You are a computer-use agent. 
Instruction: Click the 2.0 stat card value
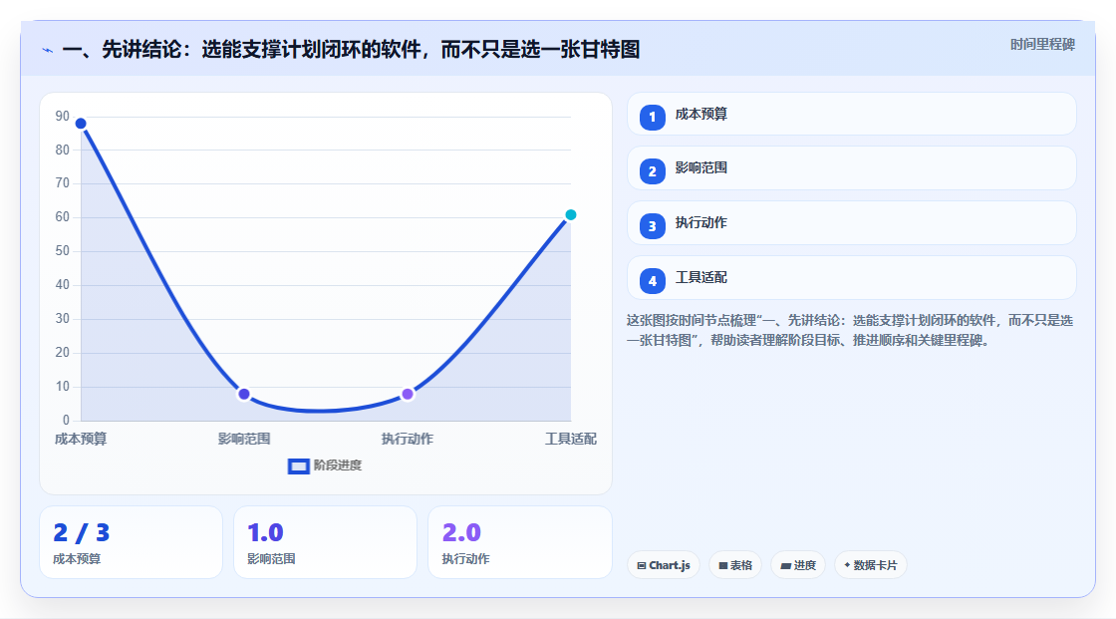(462, 533)
